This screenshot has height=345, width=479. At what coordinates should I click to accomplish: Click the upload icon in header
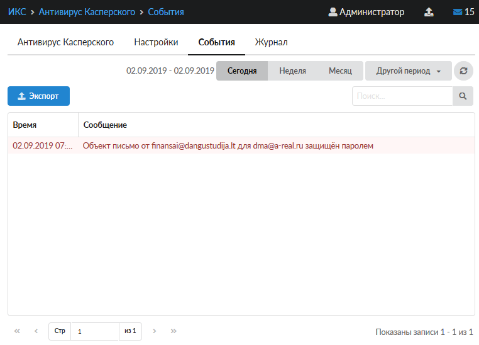pos(429,12)
